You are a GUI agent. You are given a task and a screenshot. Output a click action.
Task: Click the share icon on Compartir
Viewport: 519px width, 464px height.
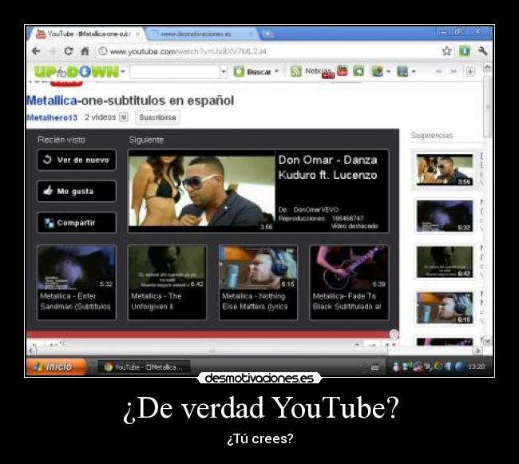49,223
